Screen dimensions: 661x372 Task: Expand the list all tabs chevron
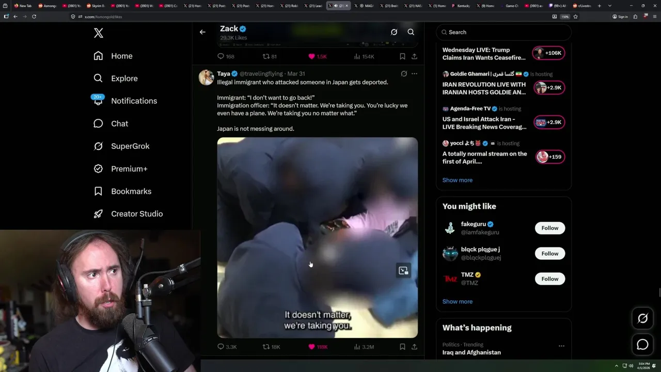609,6
